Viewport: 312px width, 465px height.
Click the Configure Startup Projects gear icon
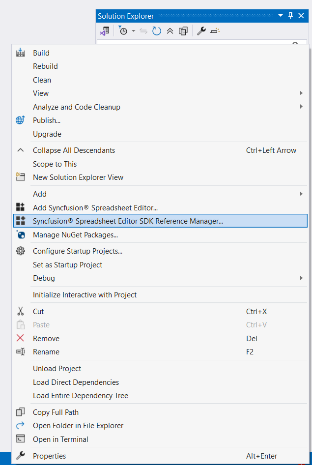[20, 251]
